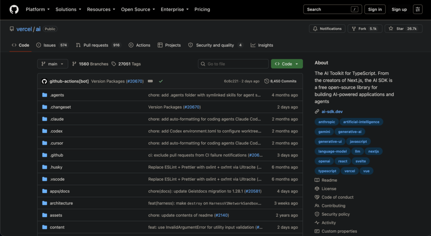Open the 6c6c221 commit hash
Image resolution: width=431 pixels, height=236 pixels.
click(x=231, y=81)
